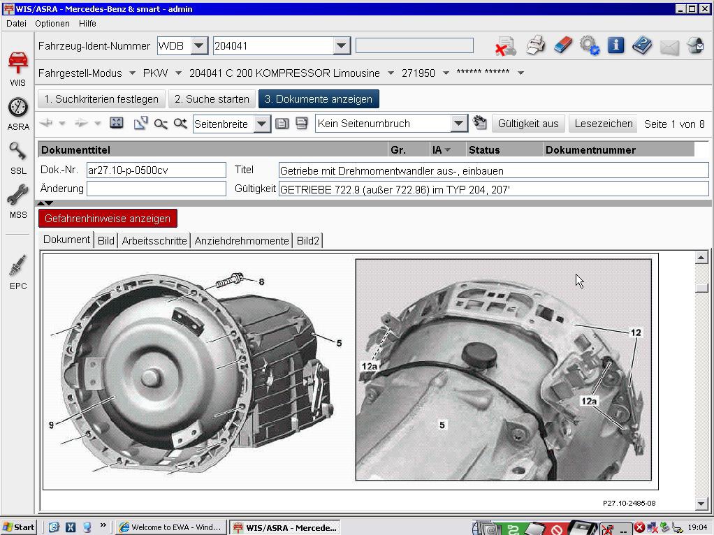Viewport: 714px width, 535px height.
Task: Open the MSS wrench module
Action: click(x=17, y=202)
